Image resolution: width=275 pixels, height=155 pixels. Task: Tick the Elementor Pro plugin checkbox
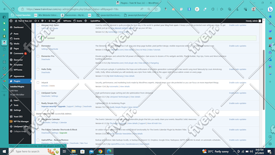coord(38,56)
